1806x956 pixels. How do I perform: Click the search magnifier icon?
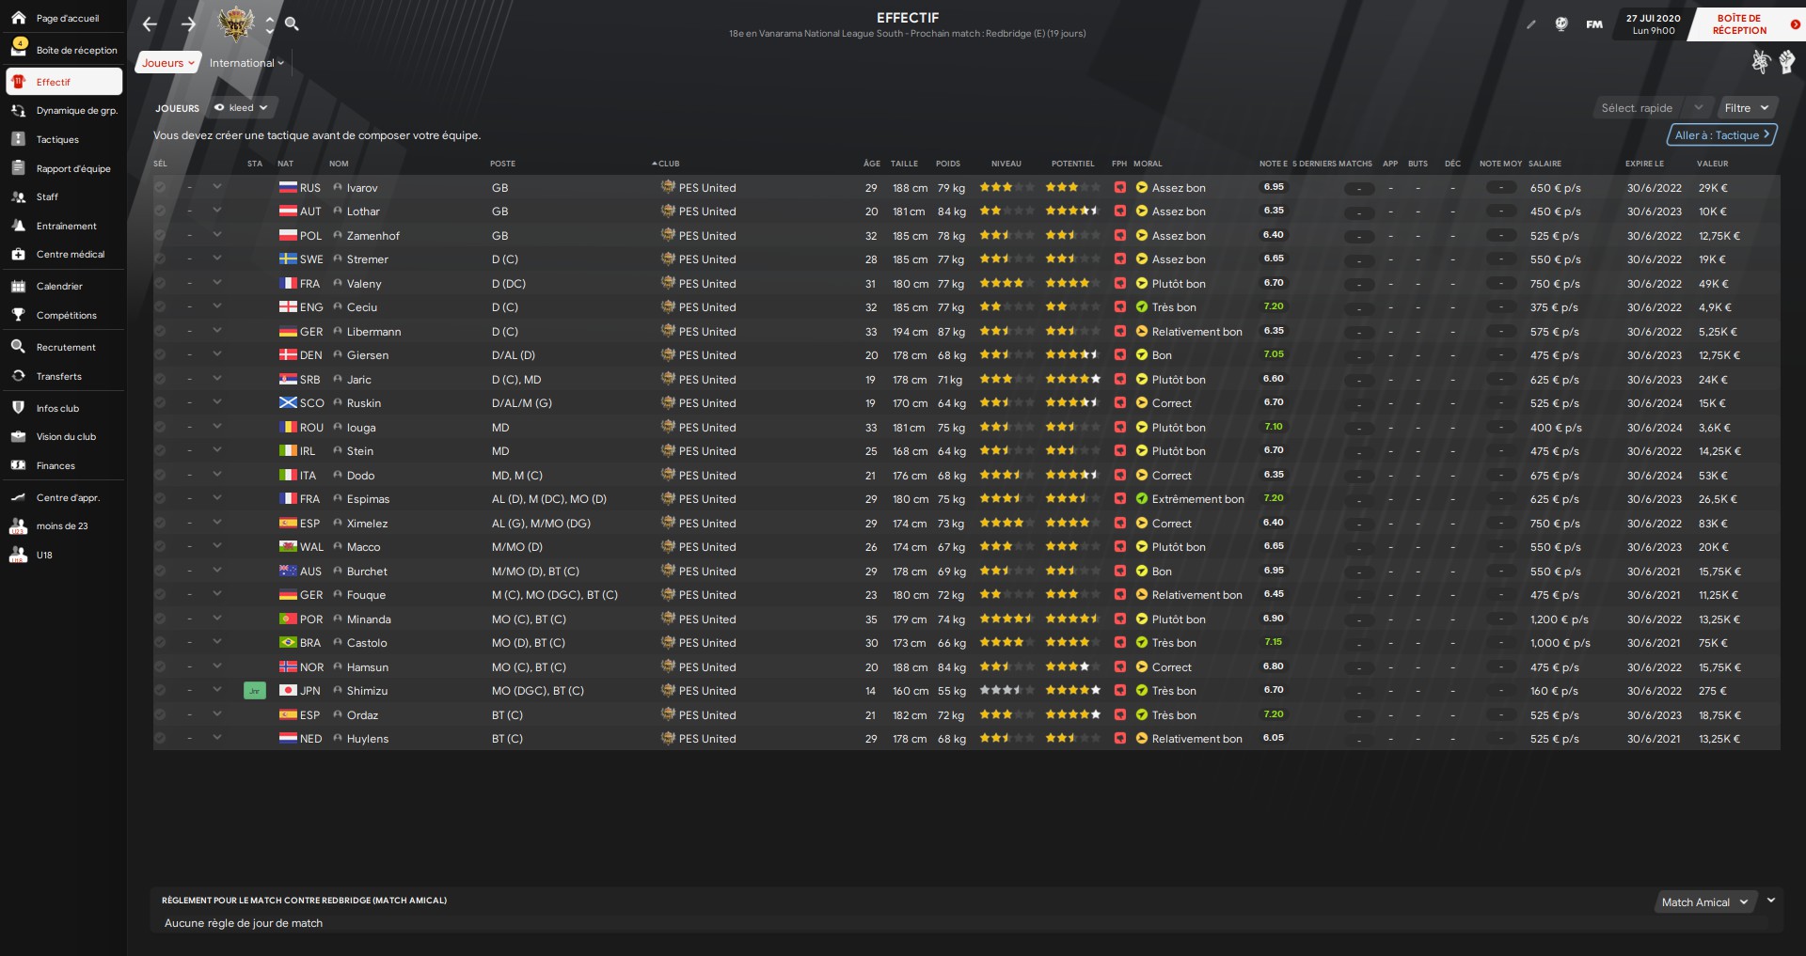click(292, 24)
